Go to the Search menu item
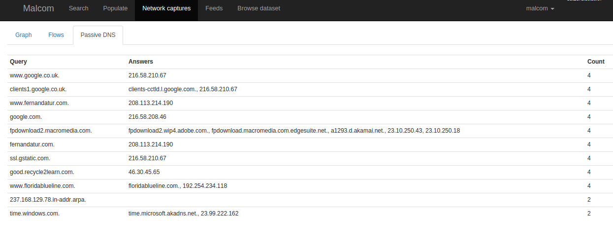 79,8
